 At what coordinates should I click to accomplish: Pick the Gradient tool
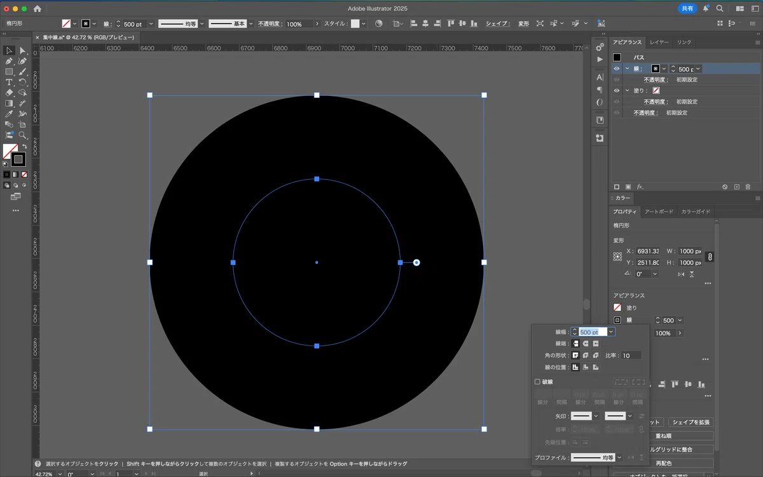point(10,103)
